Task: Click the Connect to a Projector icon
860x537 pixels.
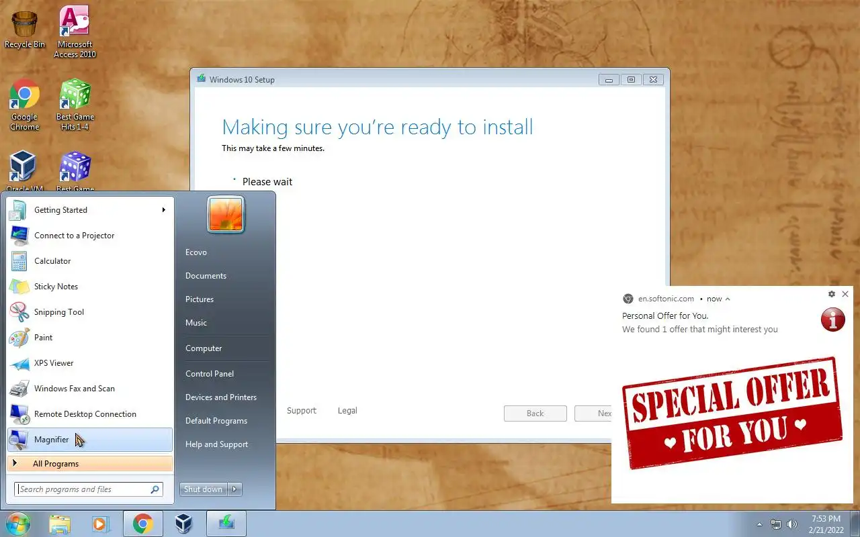Action: pos(18,236)
